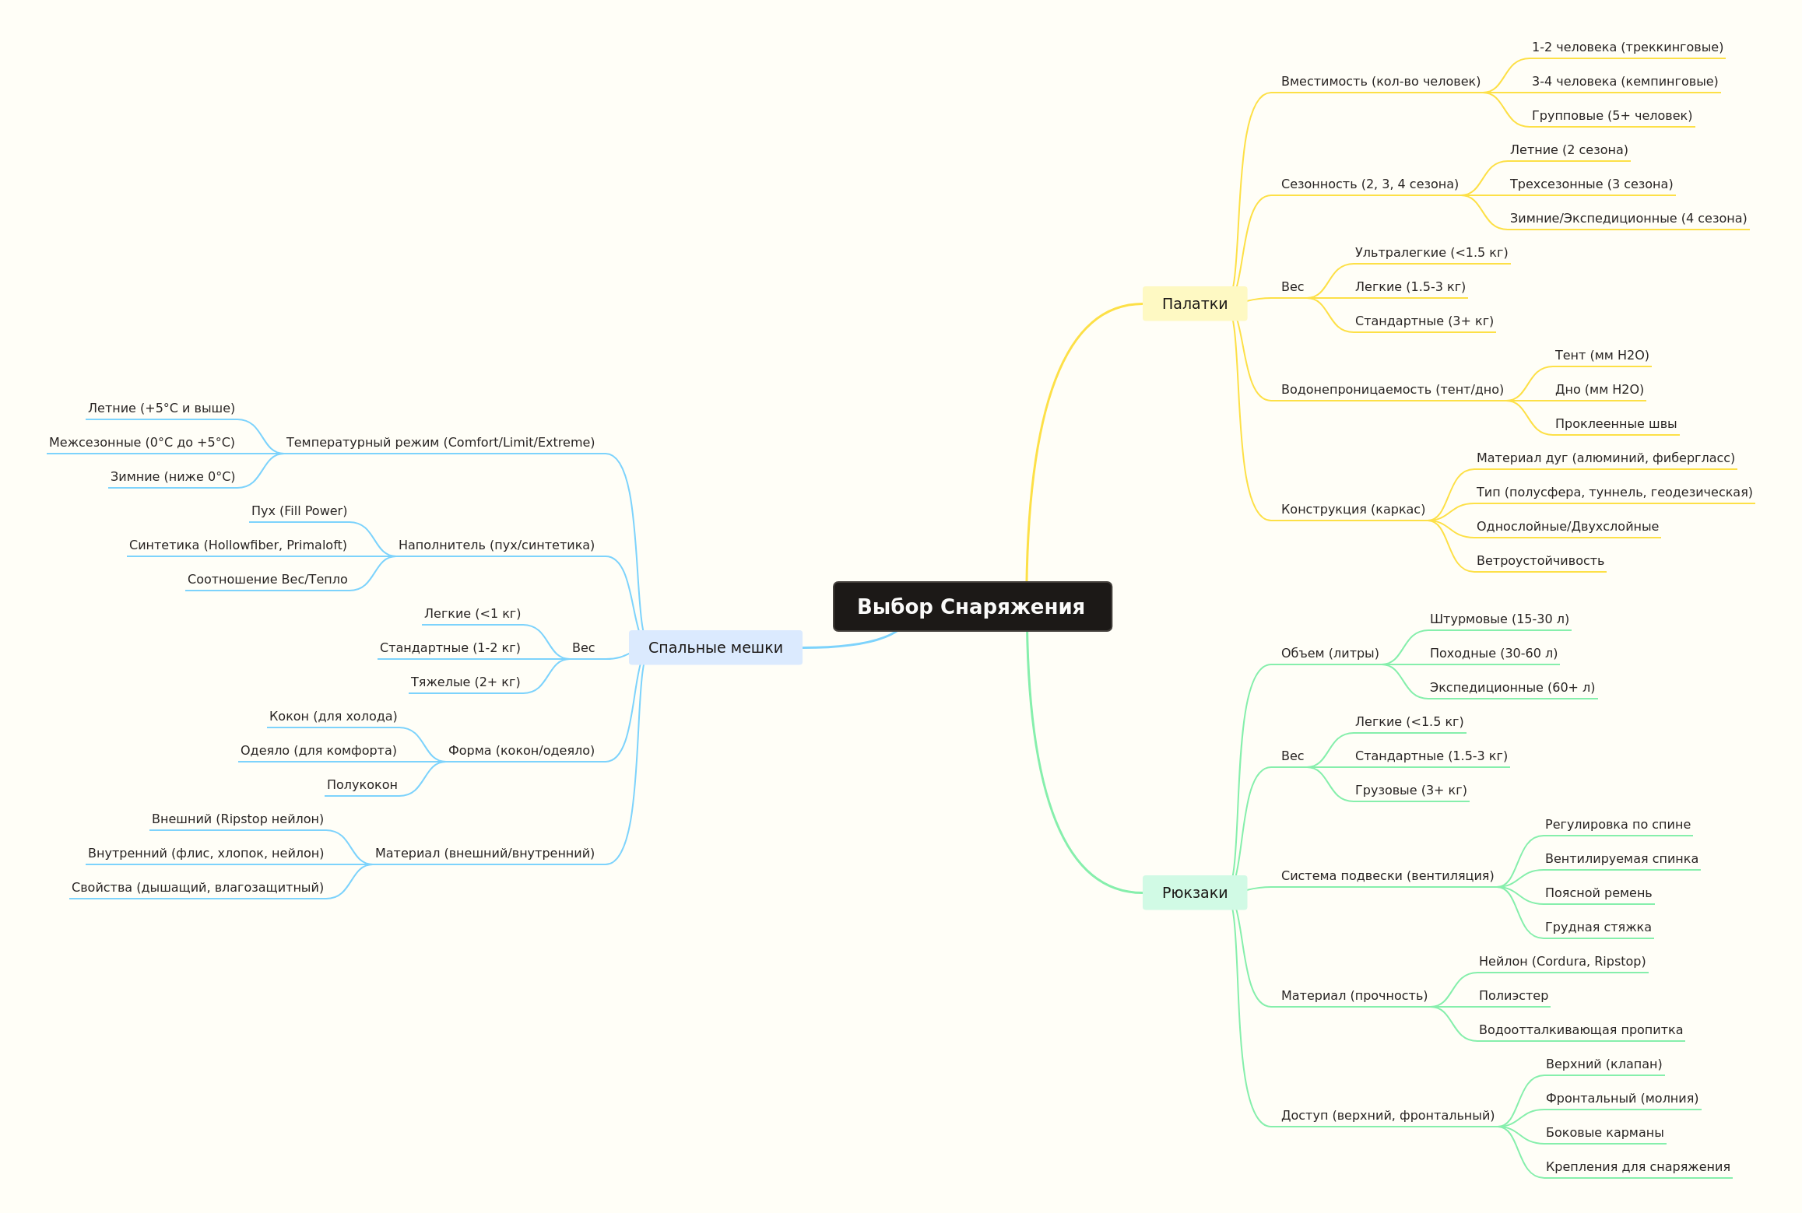Select Тип (полусфера, туннель, геодезическая)

click(x=1614, y=493)
